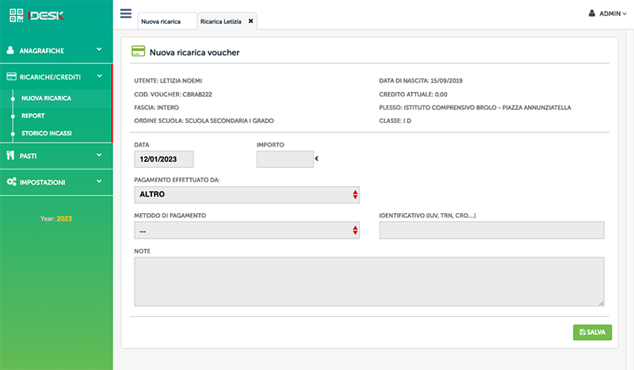
Task: Click the hamburger menu icon
Action: point(126,13)
